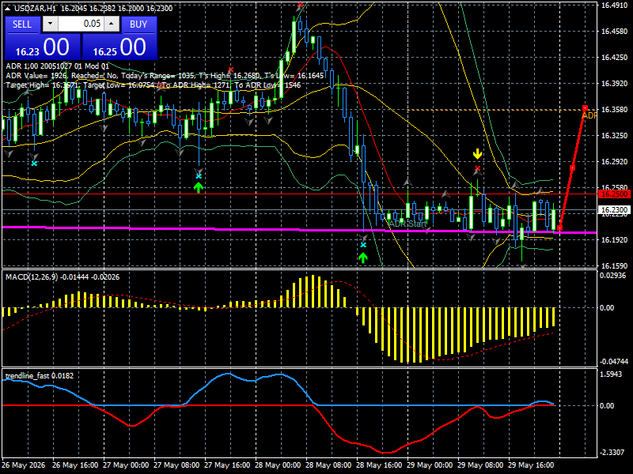The height and width of the screenshot is (474, 633).
Task: Click the yellow down arrow sell signal
Action: (x=478, y=154)
